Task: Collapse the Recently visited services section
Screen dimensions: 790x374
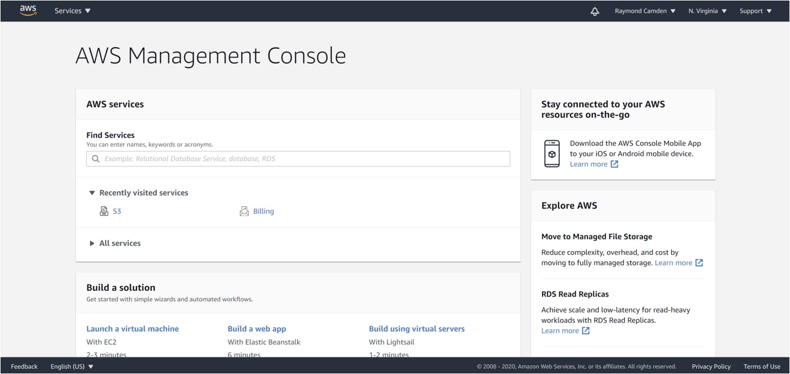Action: (x=139, y=193)
